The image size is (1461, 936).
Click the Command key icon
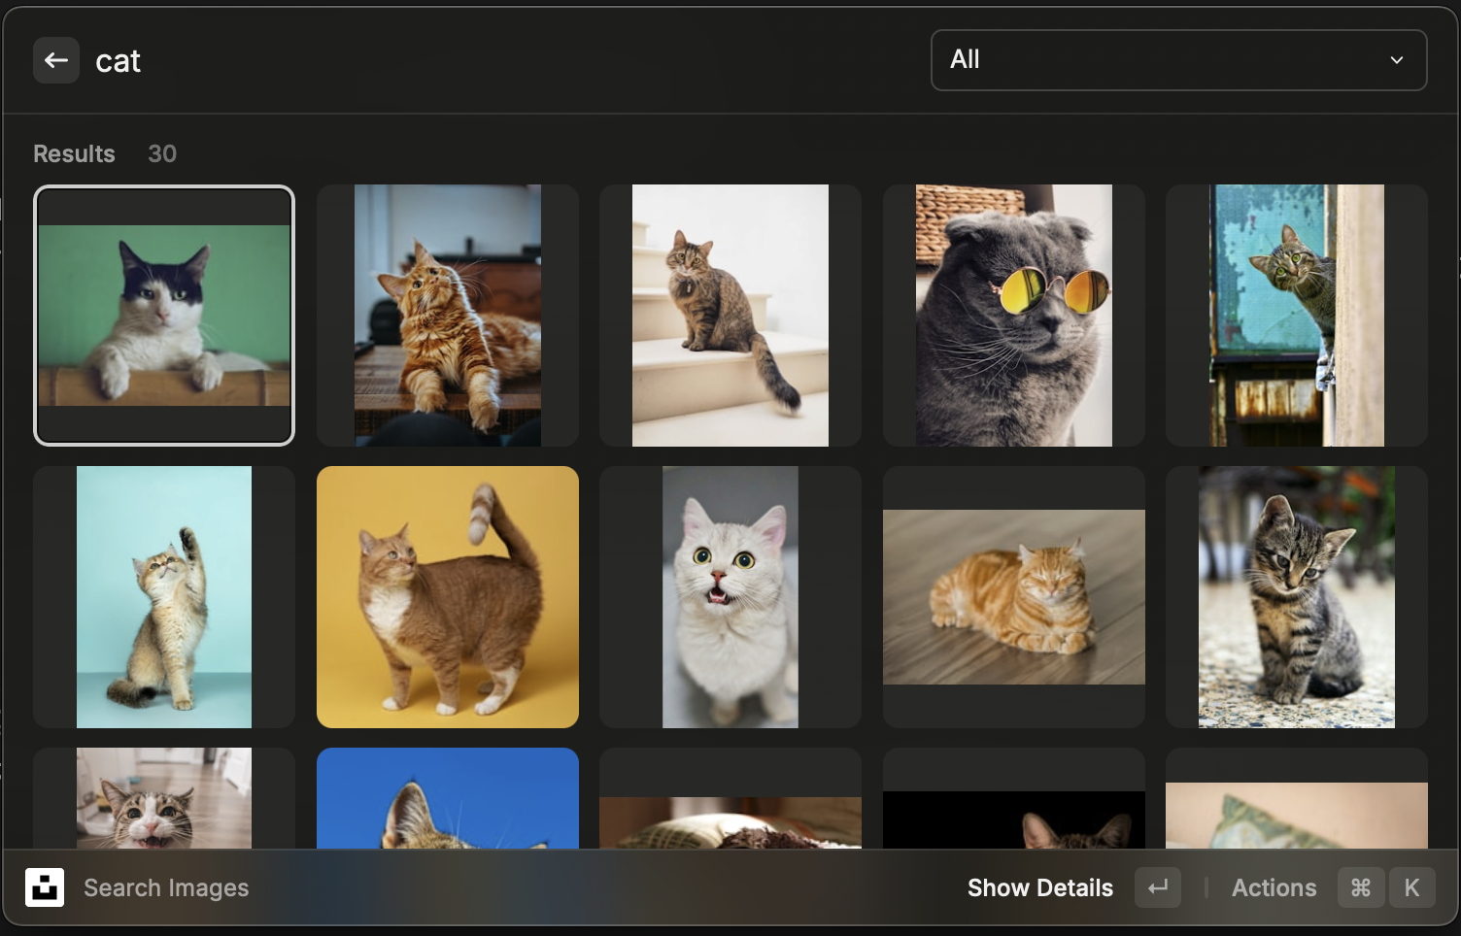[x=1360, y=887]
